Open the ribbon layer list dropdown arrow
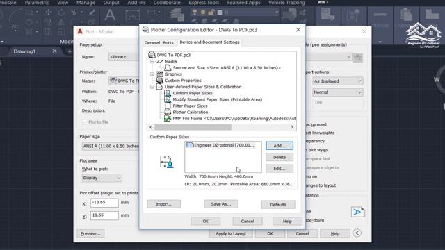 click(x=277, y=12)
